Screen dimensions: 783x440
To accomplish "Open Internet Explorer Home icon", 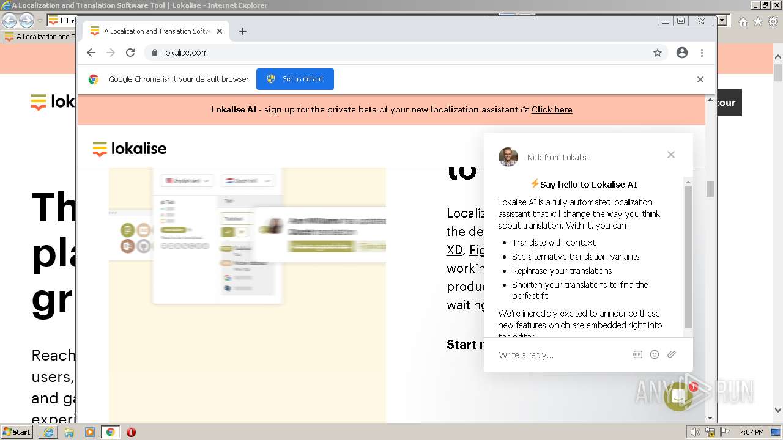I will [743, 21].
